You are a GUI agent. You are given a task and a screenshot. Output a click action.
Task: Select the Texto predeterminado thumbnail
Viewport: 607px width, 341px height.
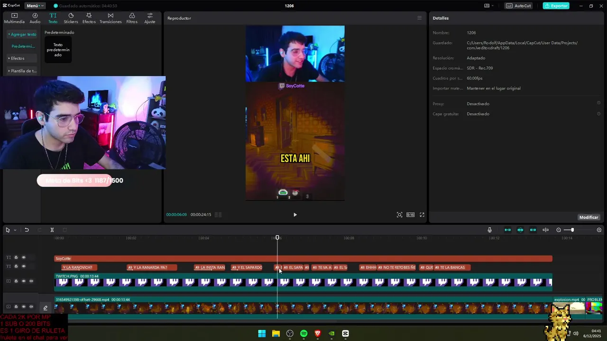[58, 50]
